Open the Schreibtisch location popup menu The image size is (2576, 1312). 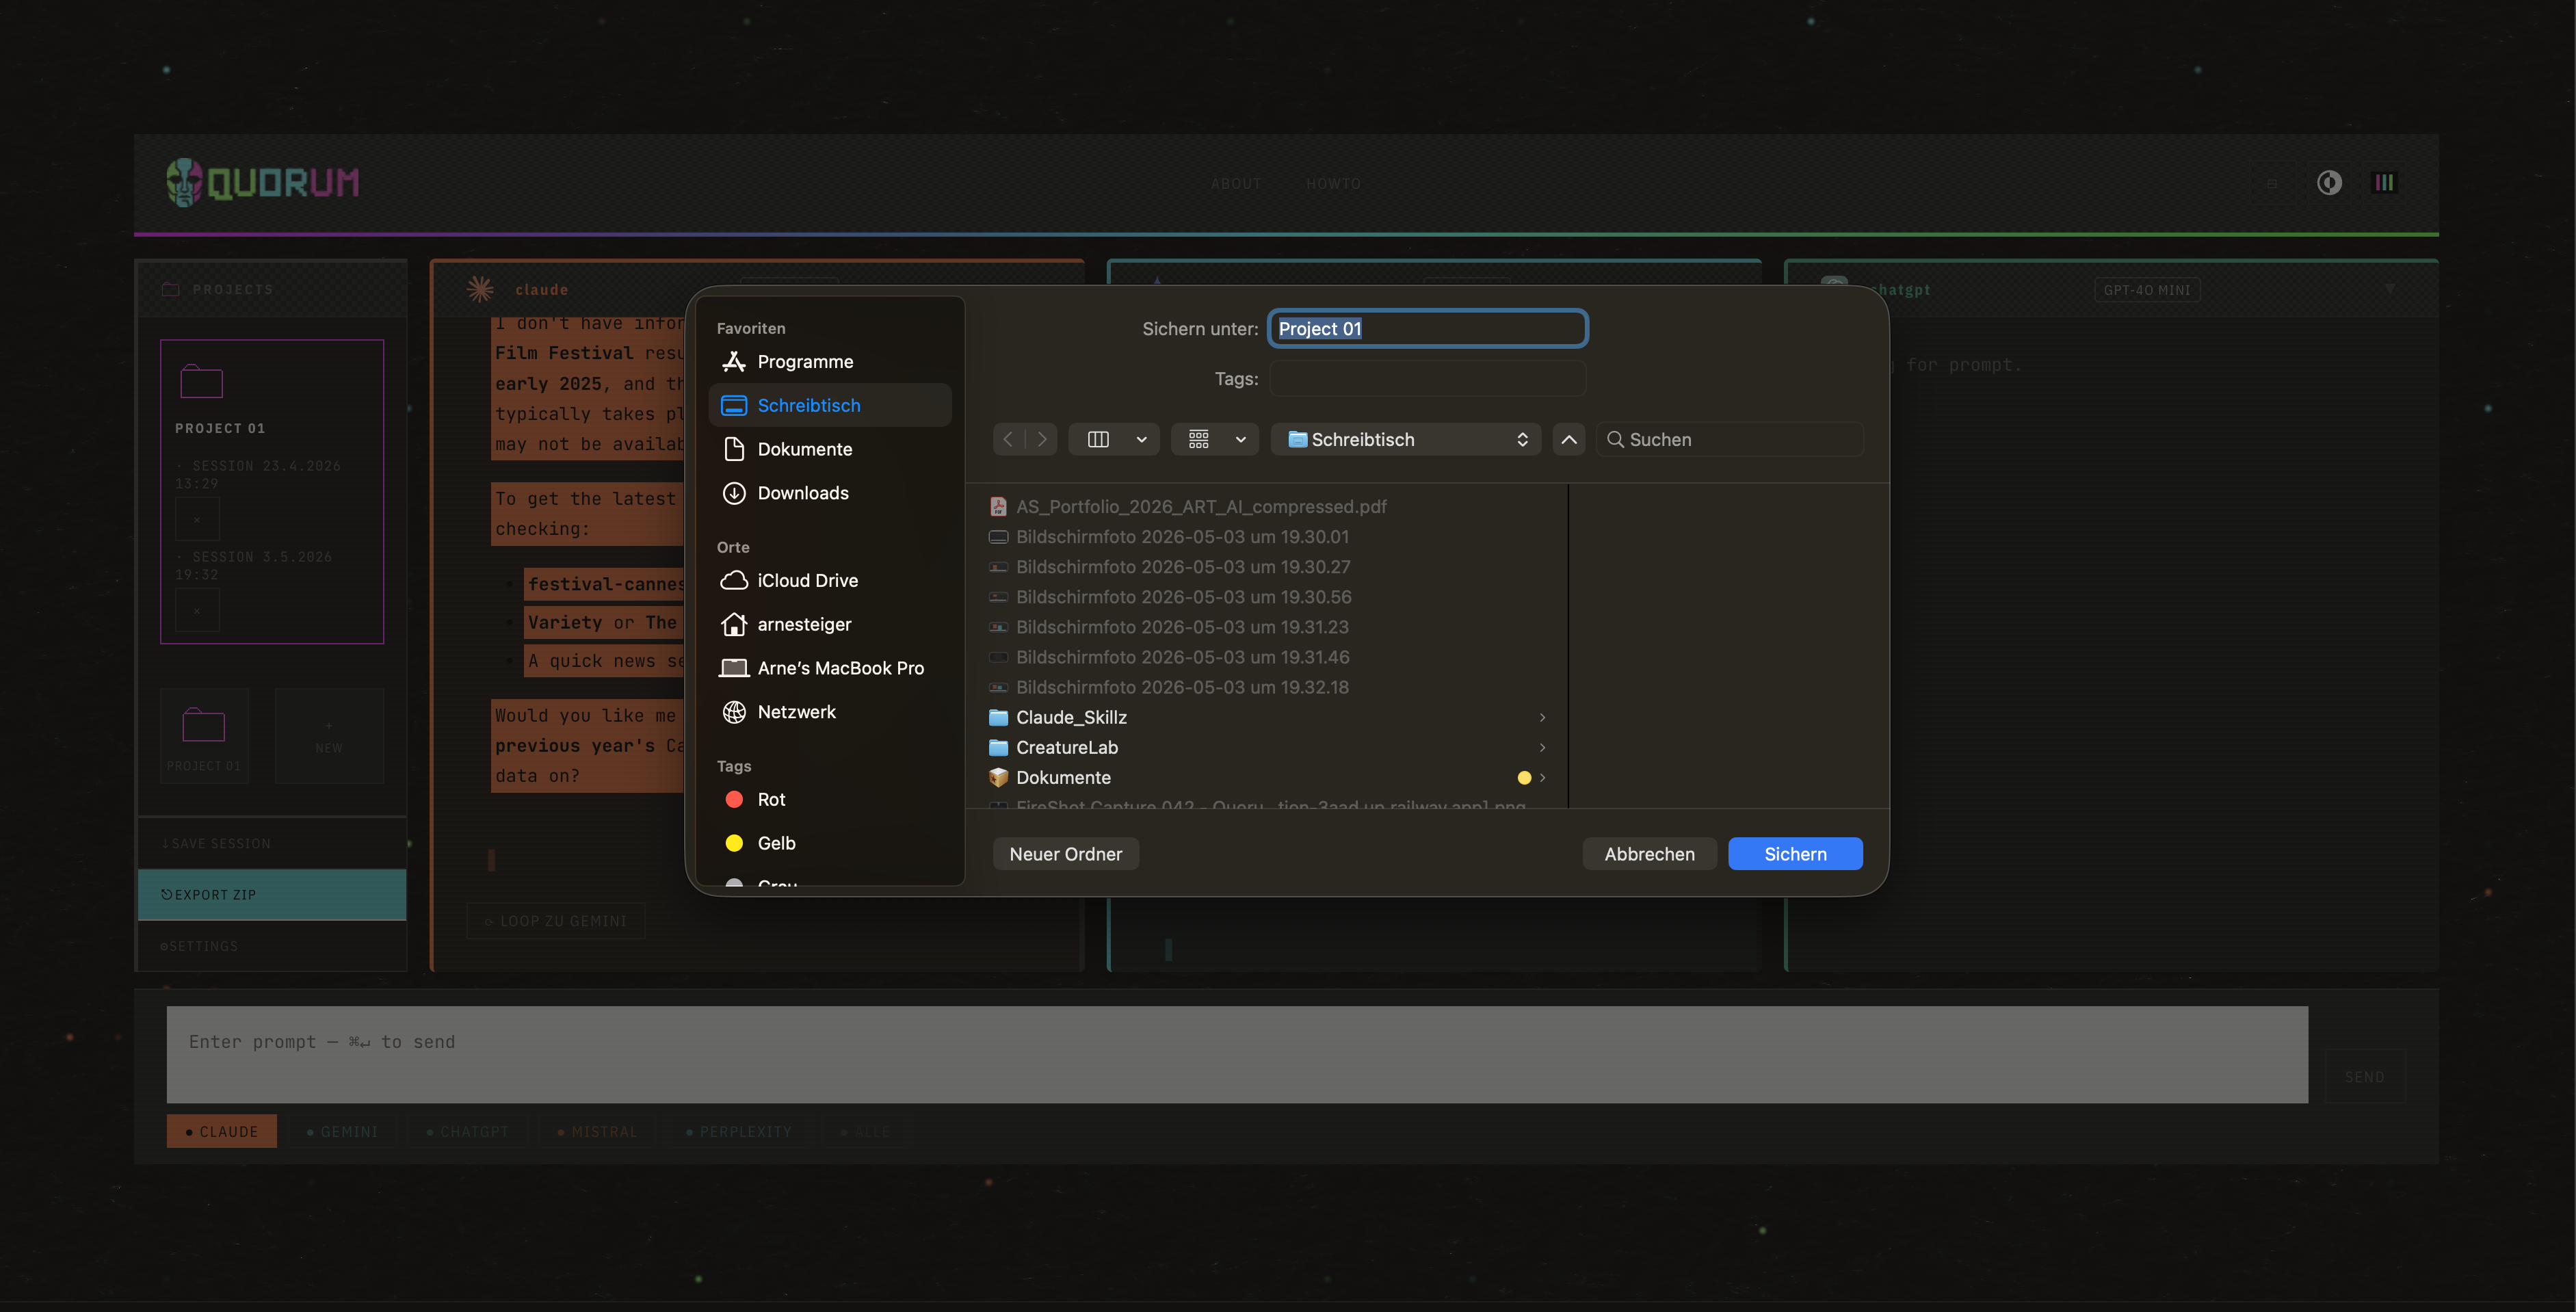pos(1405,439)
